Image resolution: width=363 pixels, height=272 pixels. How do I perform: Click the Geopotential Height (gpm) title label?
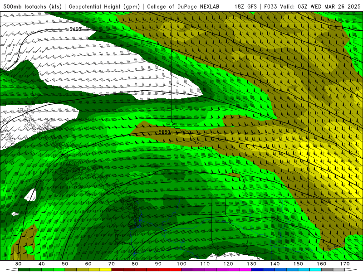(x=104, y=6)
